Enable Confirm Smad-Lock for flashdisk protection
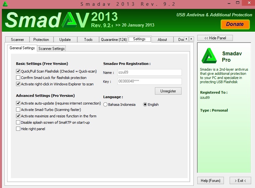The image size is (255, 188). [x=18, y=77]
